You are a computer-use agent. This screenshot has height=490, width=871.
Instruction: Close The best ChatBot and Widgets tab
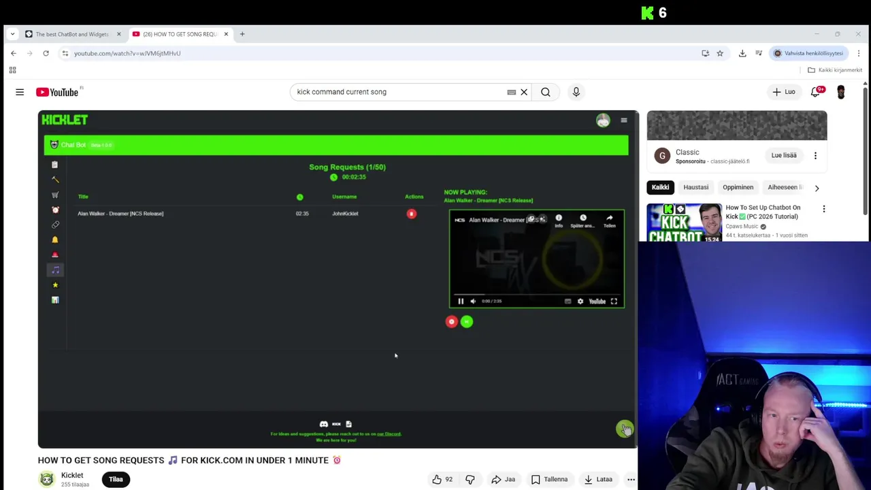click(118, 34)
